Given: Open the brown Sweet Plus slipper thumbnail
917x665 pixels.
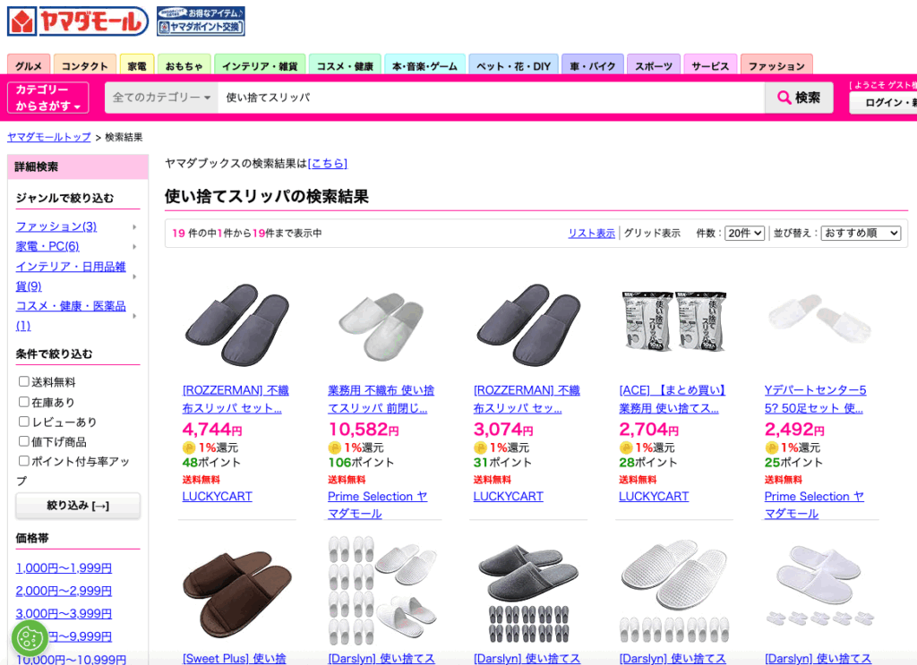Looking at the screenshot, I should tap(236, 595).
